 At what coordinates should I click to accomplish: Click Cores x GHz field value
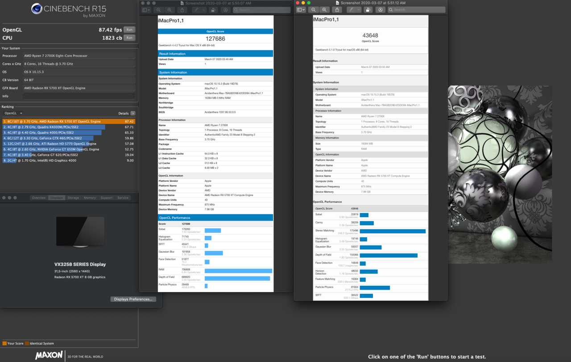pos(79,64)
